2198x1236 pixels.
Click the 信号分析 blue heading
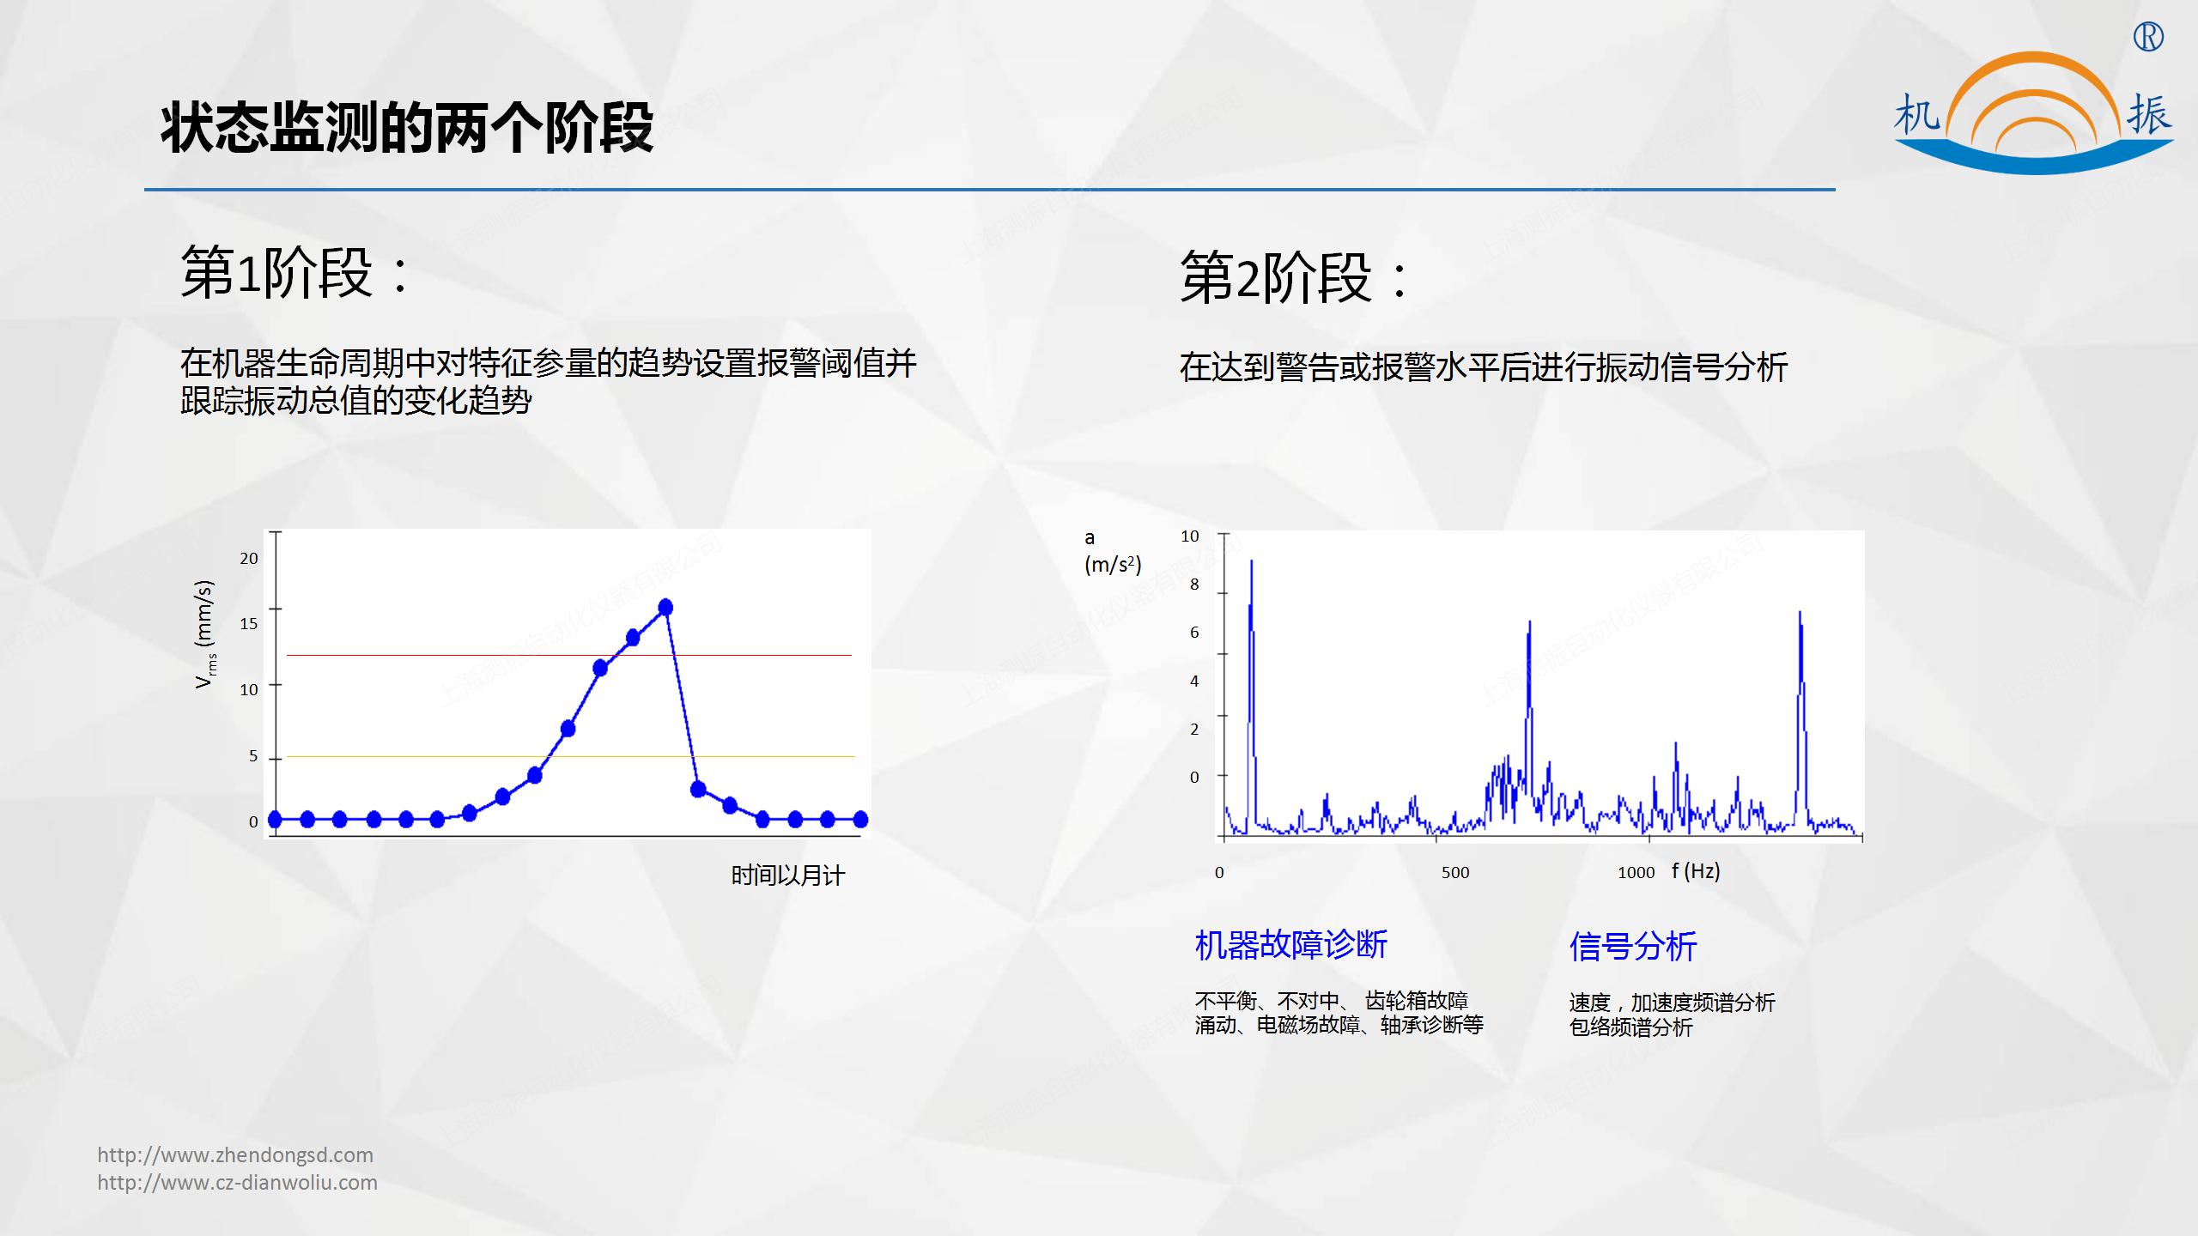tap(1632, 947)
